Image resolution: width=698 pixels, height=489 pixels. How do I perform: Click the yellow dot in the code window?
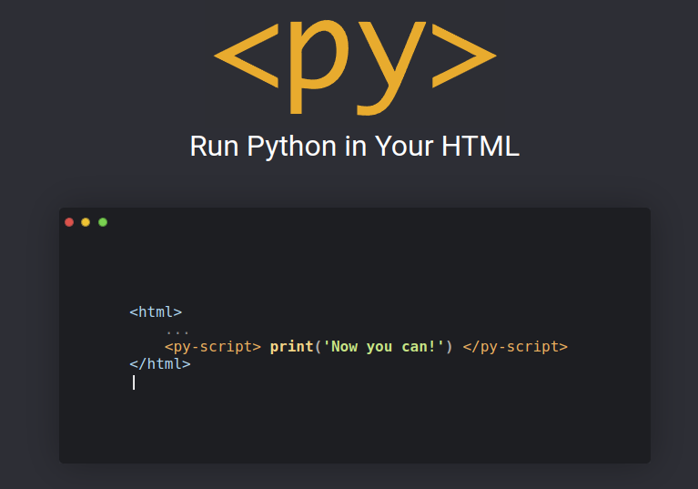(x=86, y=222)
